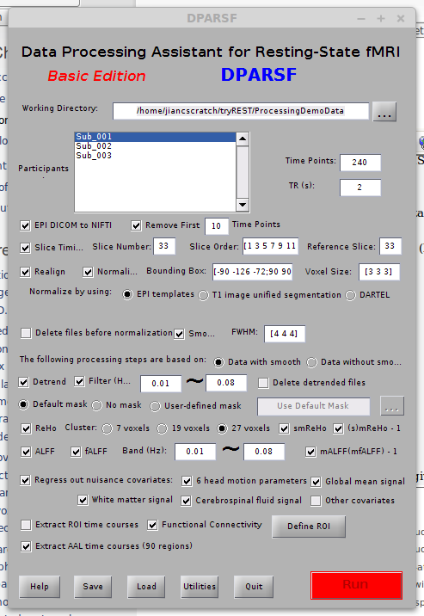
Task: Select T1 image unified segmentation option
Action: (x=203, y=295)
